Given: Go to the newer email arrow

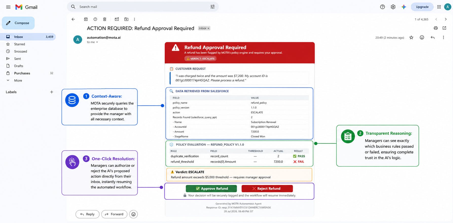Looking at the screenshot, I should tap(436, 19).
